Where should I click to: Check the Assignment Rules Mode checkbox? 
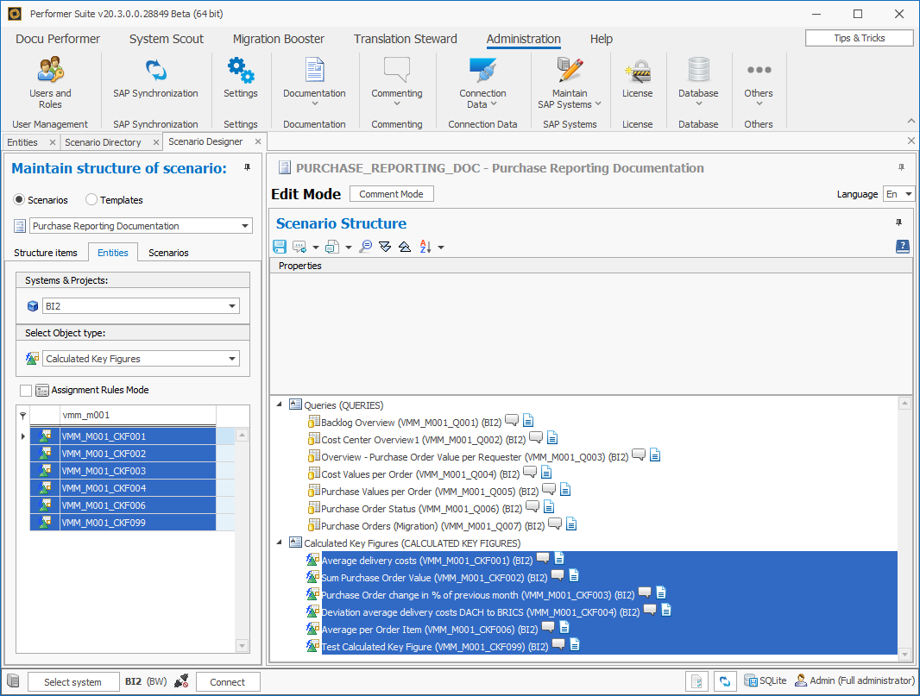pos(24,390)
